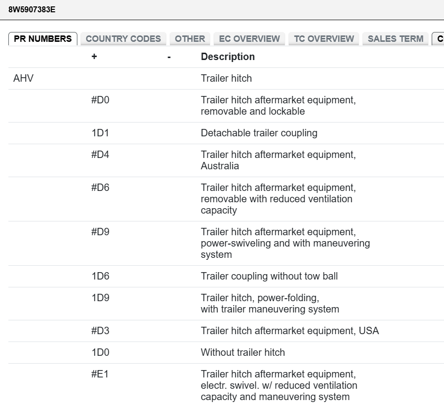Select the AHV family code

(24, 78)
